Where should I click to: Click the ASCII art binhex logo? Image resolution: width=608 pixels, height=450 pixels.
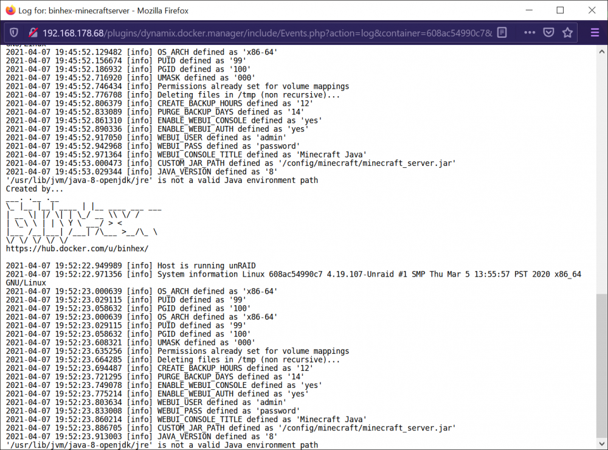pyautogui.click(x=83, y=220)
